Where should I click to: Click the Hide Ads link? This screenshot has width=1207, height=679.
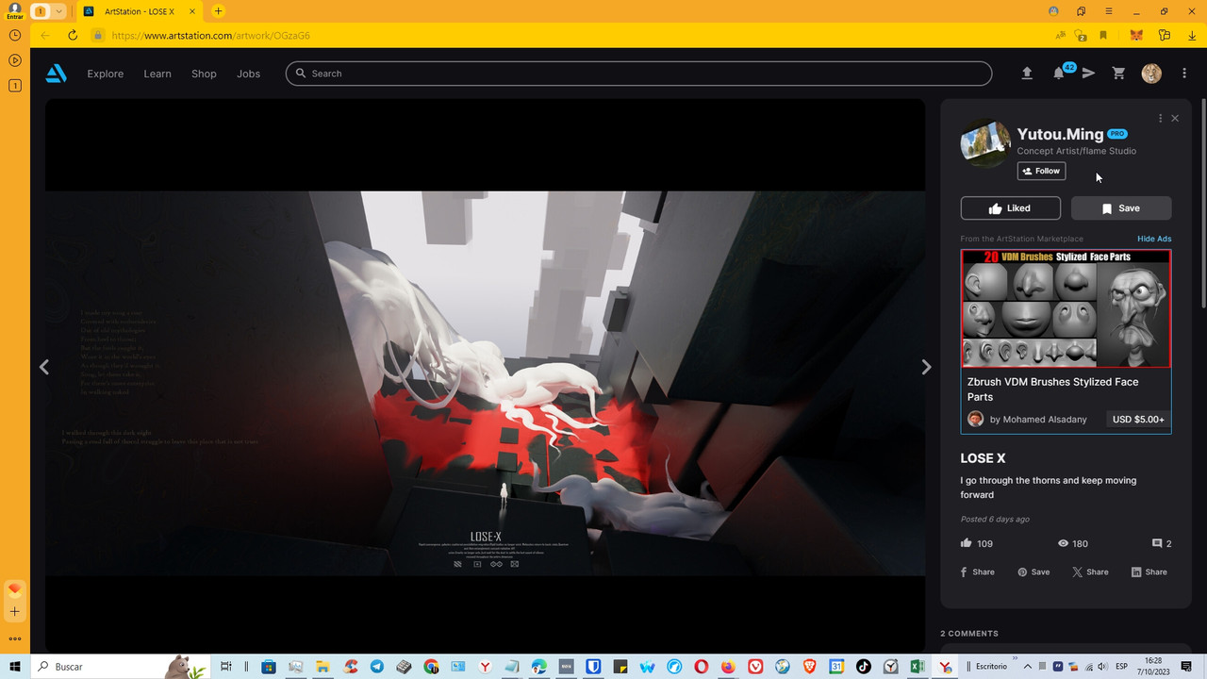point(1153,239)
